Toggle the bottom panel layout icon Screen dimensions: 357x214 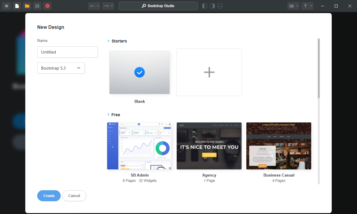220,6
